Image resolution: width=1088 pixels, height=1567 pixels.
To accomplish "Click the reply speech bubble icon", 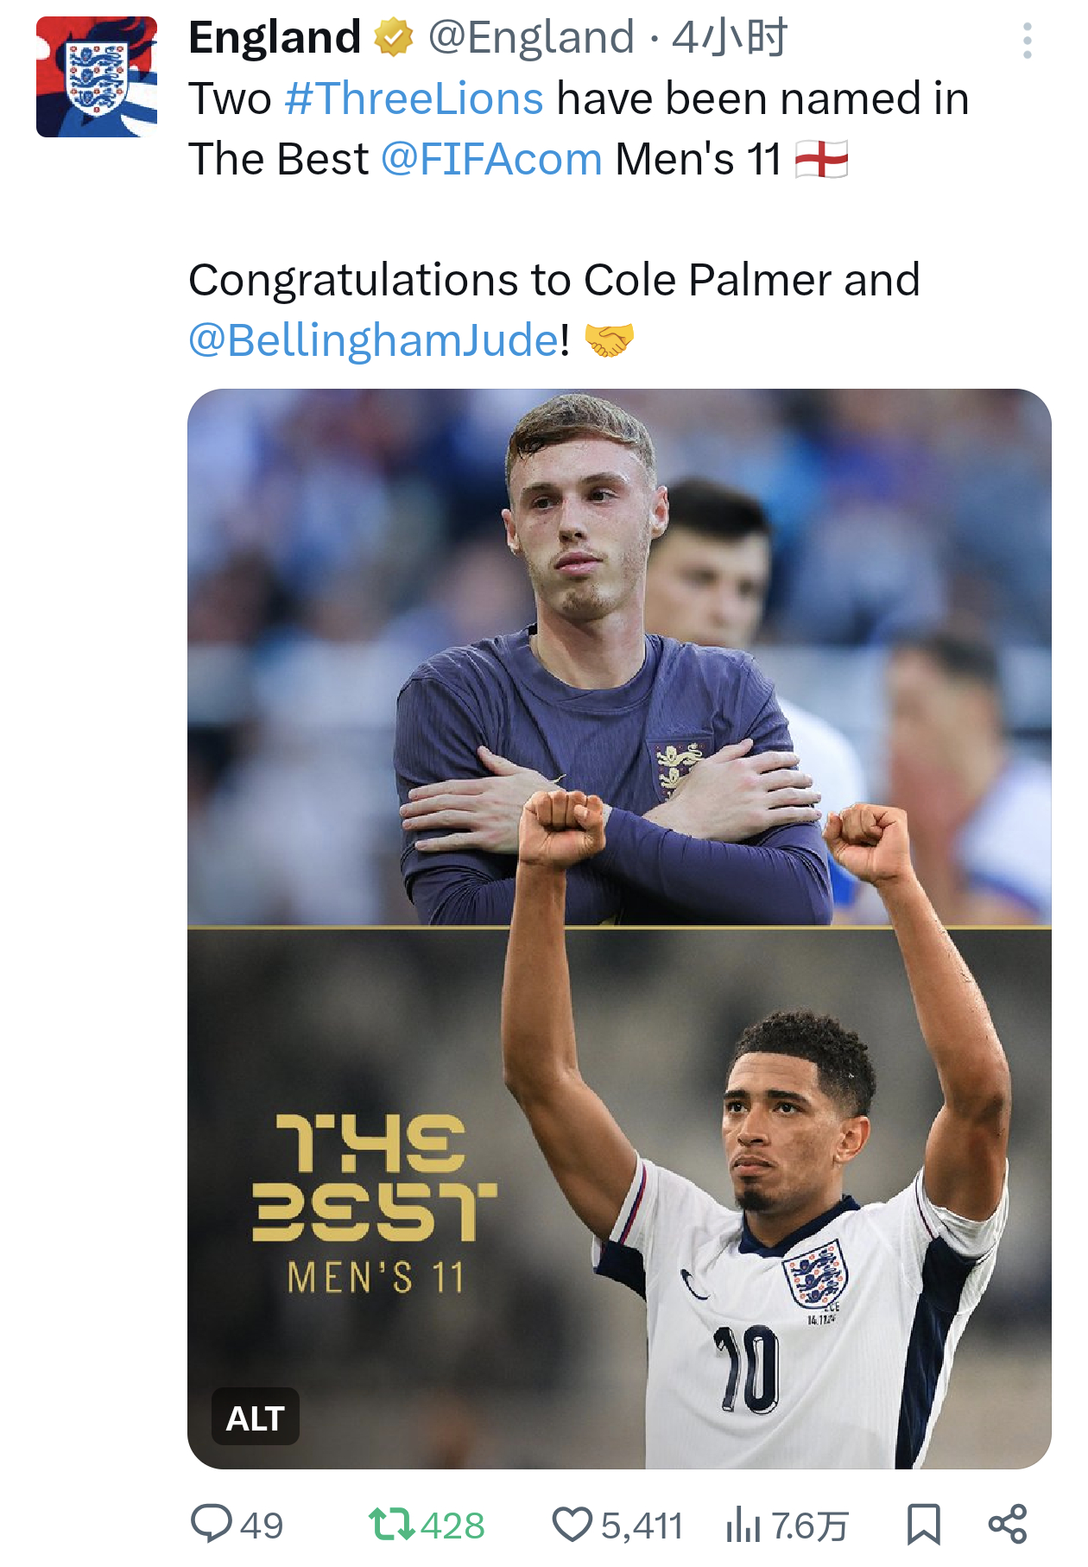I will tap(211, 1524).
